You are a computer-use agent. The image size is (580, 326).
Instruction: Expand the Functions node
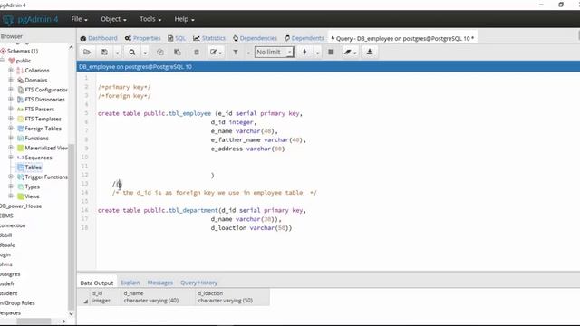point(11,138)
